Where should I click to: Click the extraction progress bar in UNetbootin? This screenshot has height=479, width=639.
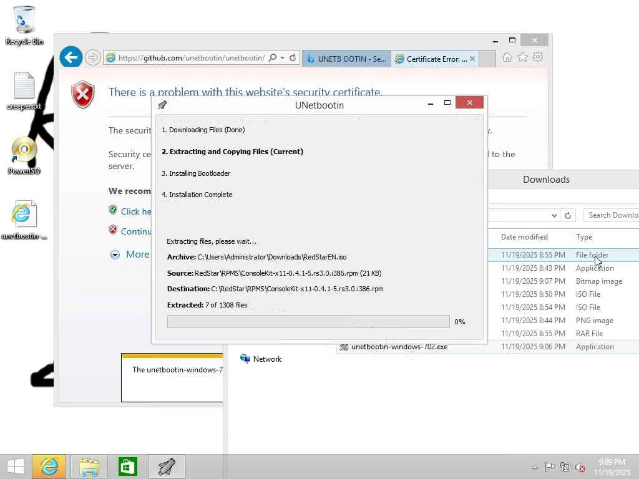point(308,321)
